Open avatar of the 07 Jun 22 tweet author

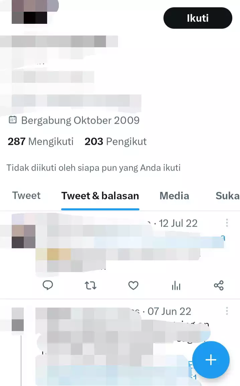18,319
